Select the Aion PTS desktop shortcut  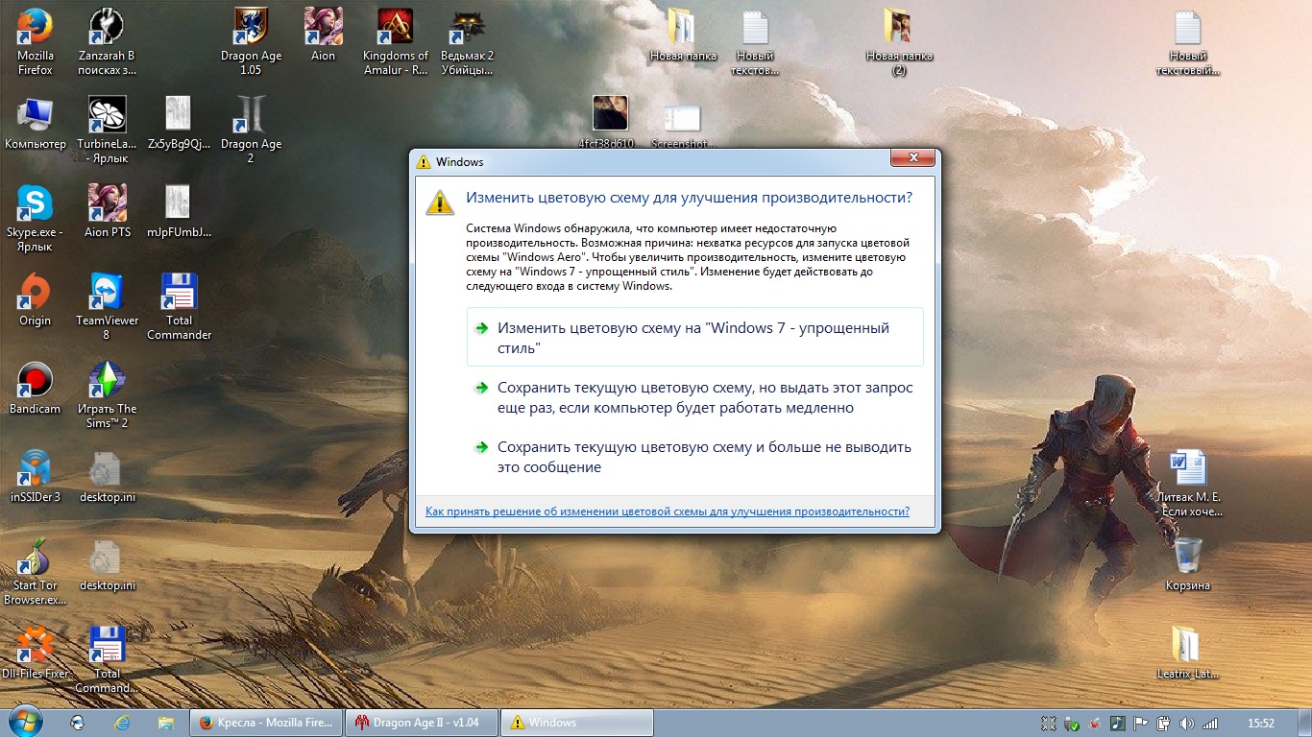pyautogui.click(x=107, y=213)
